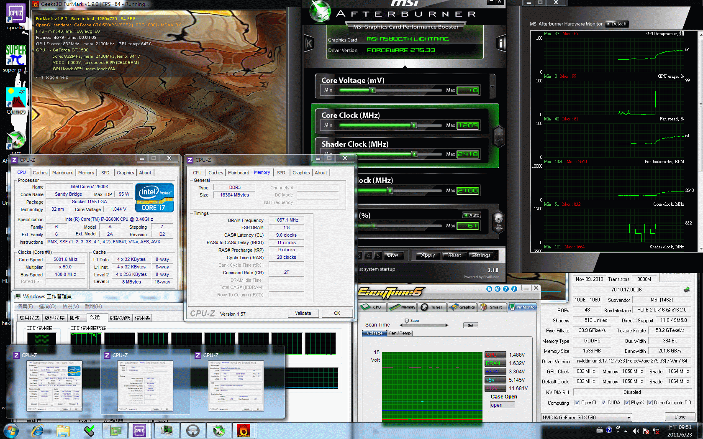The height and width of the screenshot is (439, 703).
Task: Open Afterburner Settings
Action: pyautogui.click(x=481, y=255)
